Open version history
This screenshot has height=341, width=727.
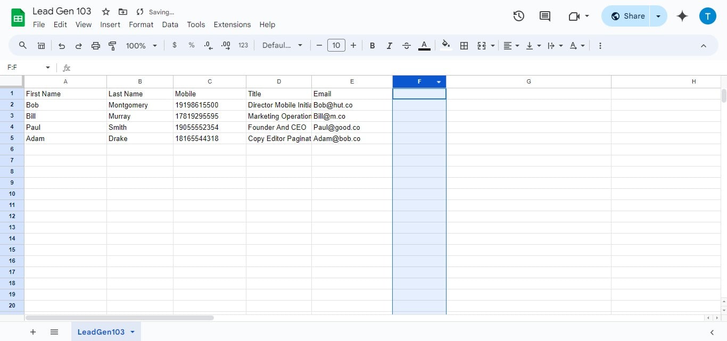pyautogui.click(x=518, y=16)
